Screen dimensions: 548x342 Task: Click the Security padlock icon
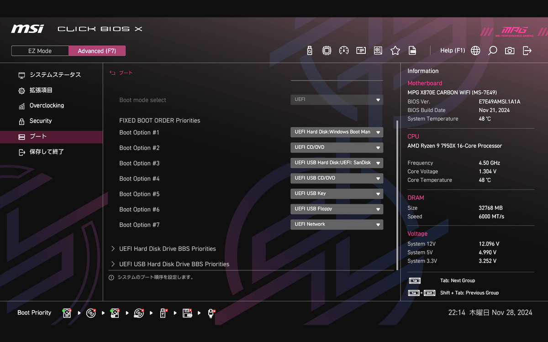[21, 122]
